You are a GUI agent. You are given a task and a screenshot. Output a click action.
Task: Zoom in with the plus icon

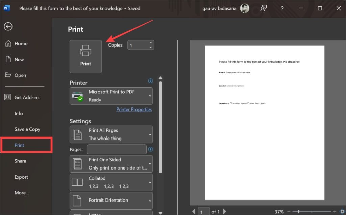(x=335, y=212)
